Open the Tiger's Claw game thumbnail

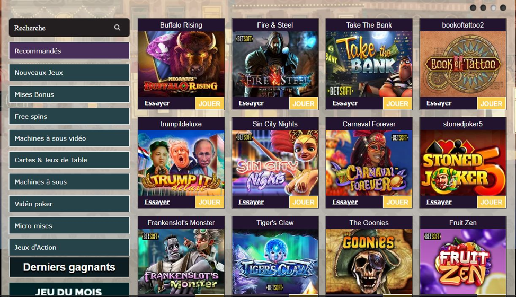click(x=275, y=261)
